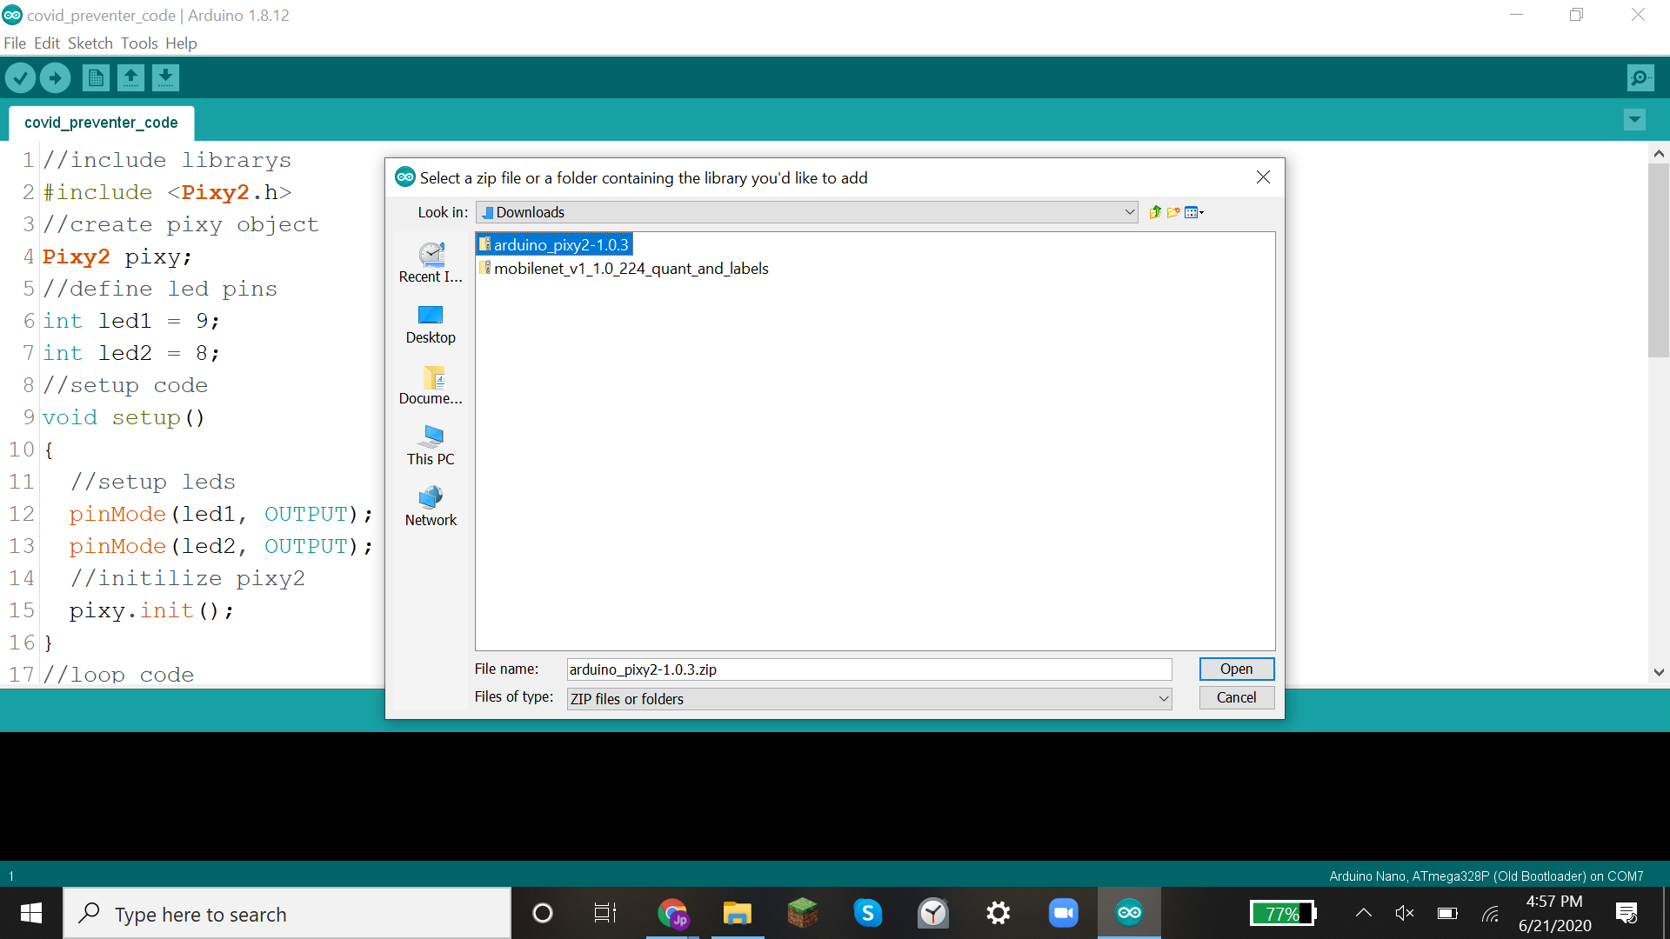Click the battery level indicator showing 77%

[1283, 913]
